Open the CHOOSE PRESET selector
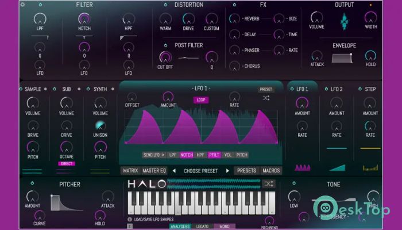 point(201,171)
